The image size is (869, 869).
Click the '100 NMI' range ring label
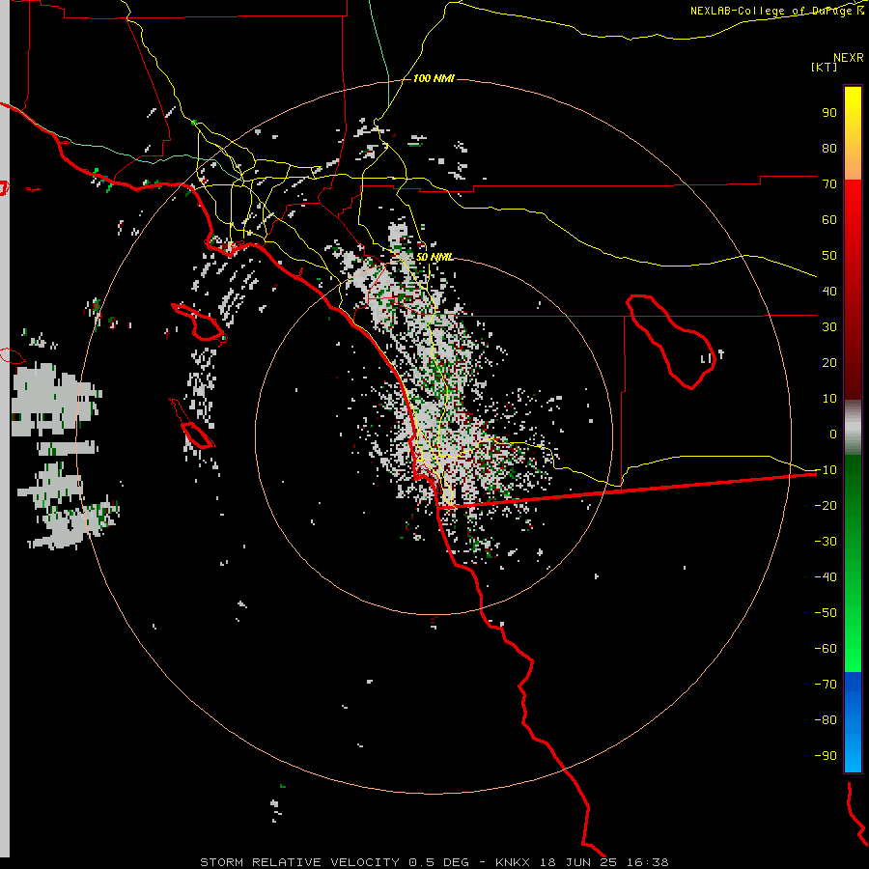coord(434,78)
